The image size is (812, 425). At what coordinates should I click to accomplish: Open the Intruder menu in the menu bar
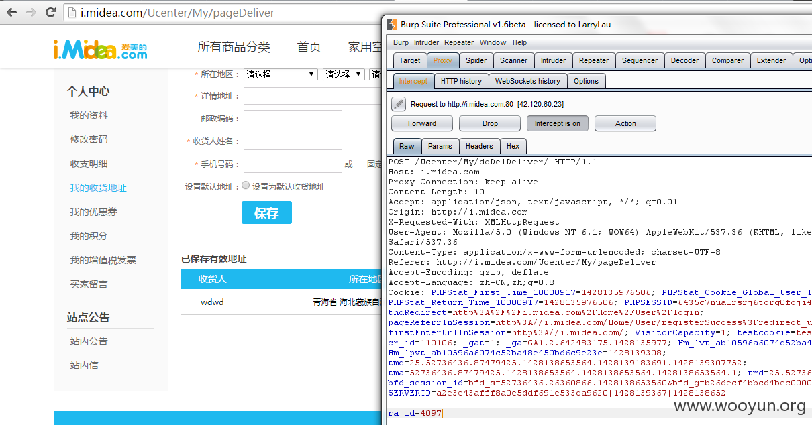pos(426,42)
